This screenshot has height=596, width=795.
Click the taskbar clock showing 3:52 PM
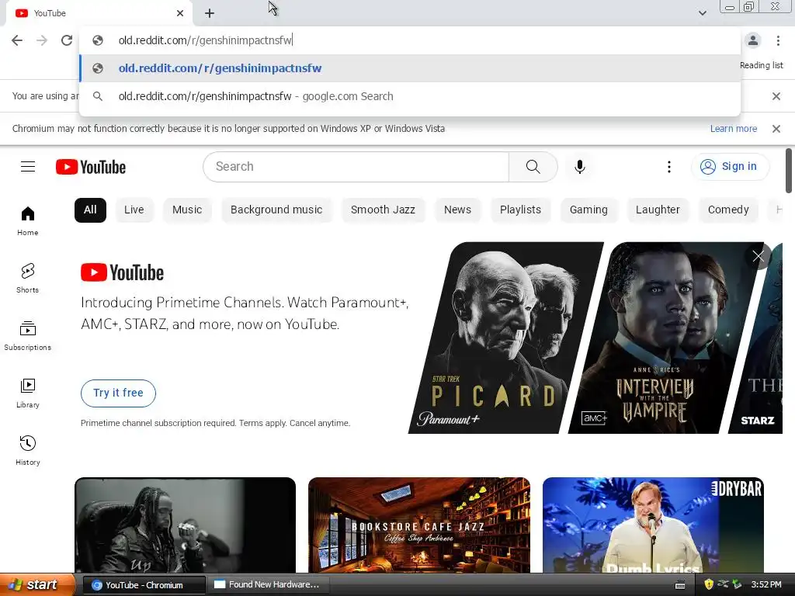(766, 585)
